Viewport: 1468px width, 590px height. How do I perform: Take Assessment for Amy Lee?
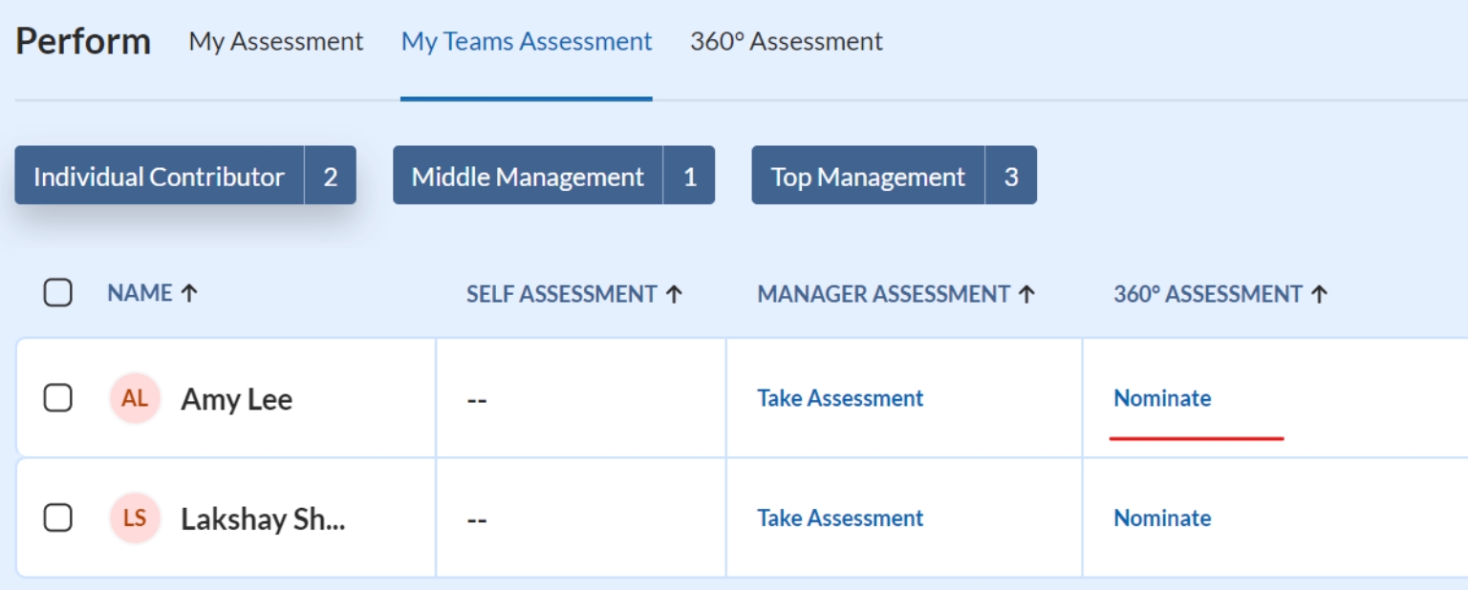[840, 398]
